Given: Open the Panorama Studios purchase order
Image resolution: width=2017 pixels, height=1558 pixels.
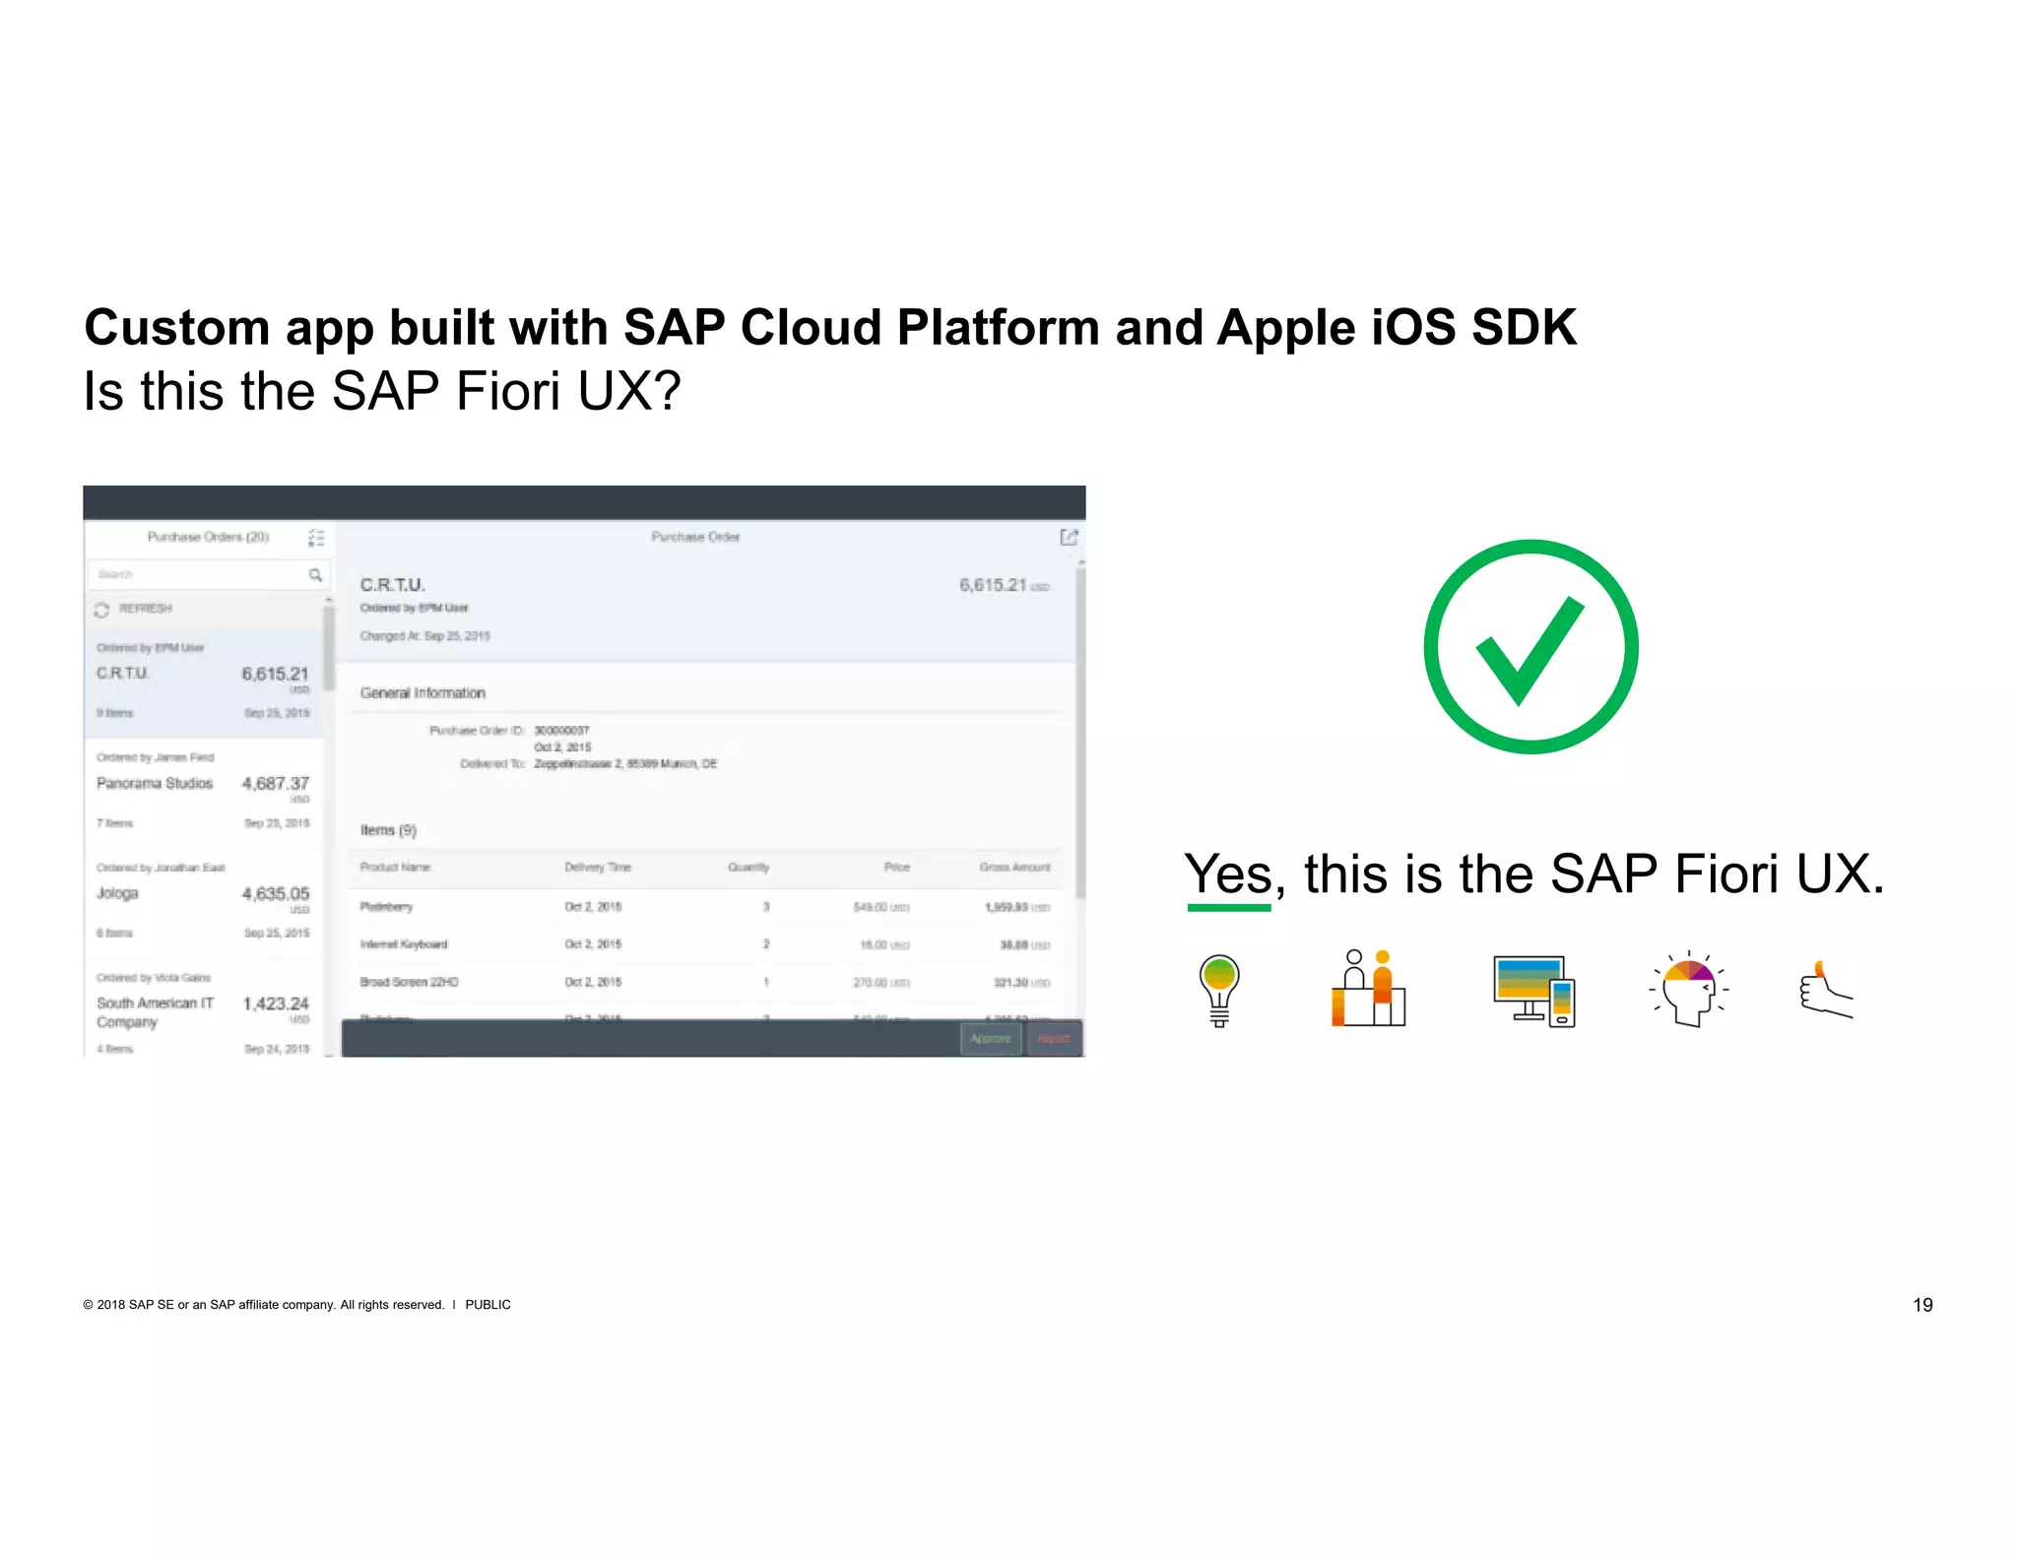Looking at the screenshot, I should [203, 793].
